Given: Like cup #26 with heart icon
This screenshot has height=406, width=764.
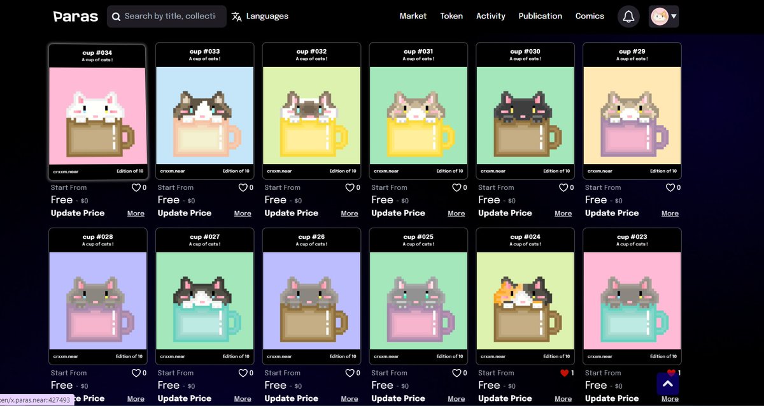Looking at the screenshot, I should click(350, 373).
